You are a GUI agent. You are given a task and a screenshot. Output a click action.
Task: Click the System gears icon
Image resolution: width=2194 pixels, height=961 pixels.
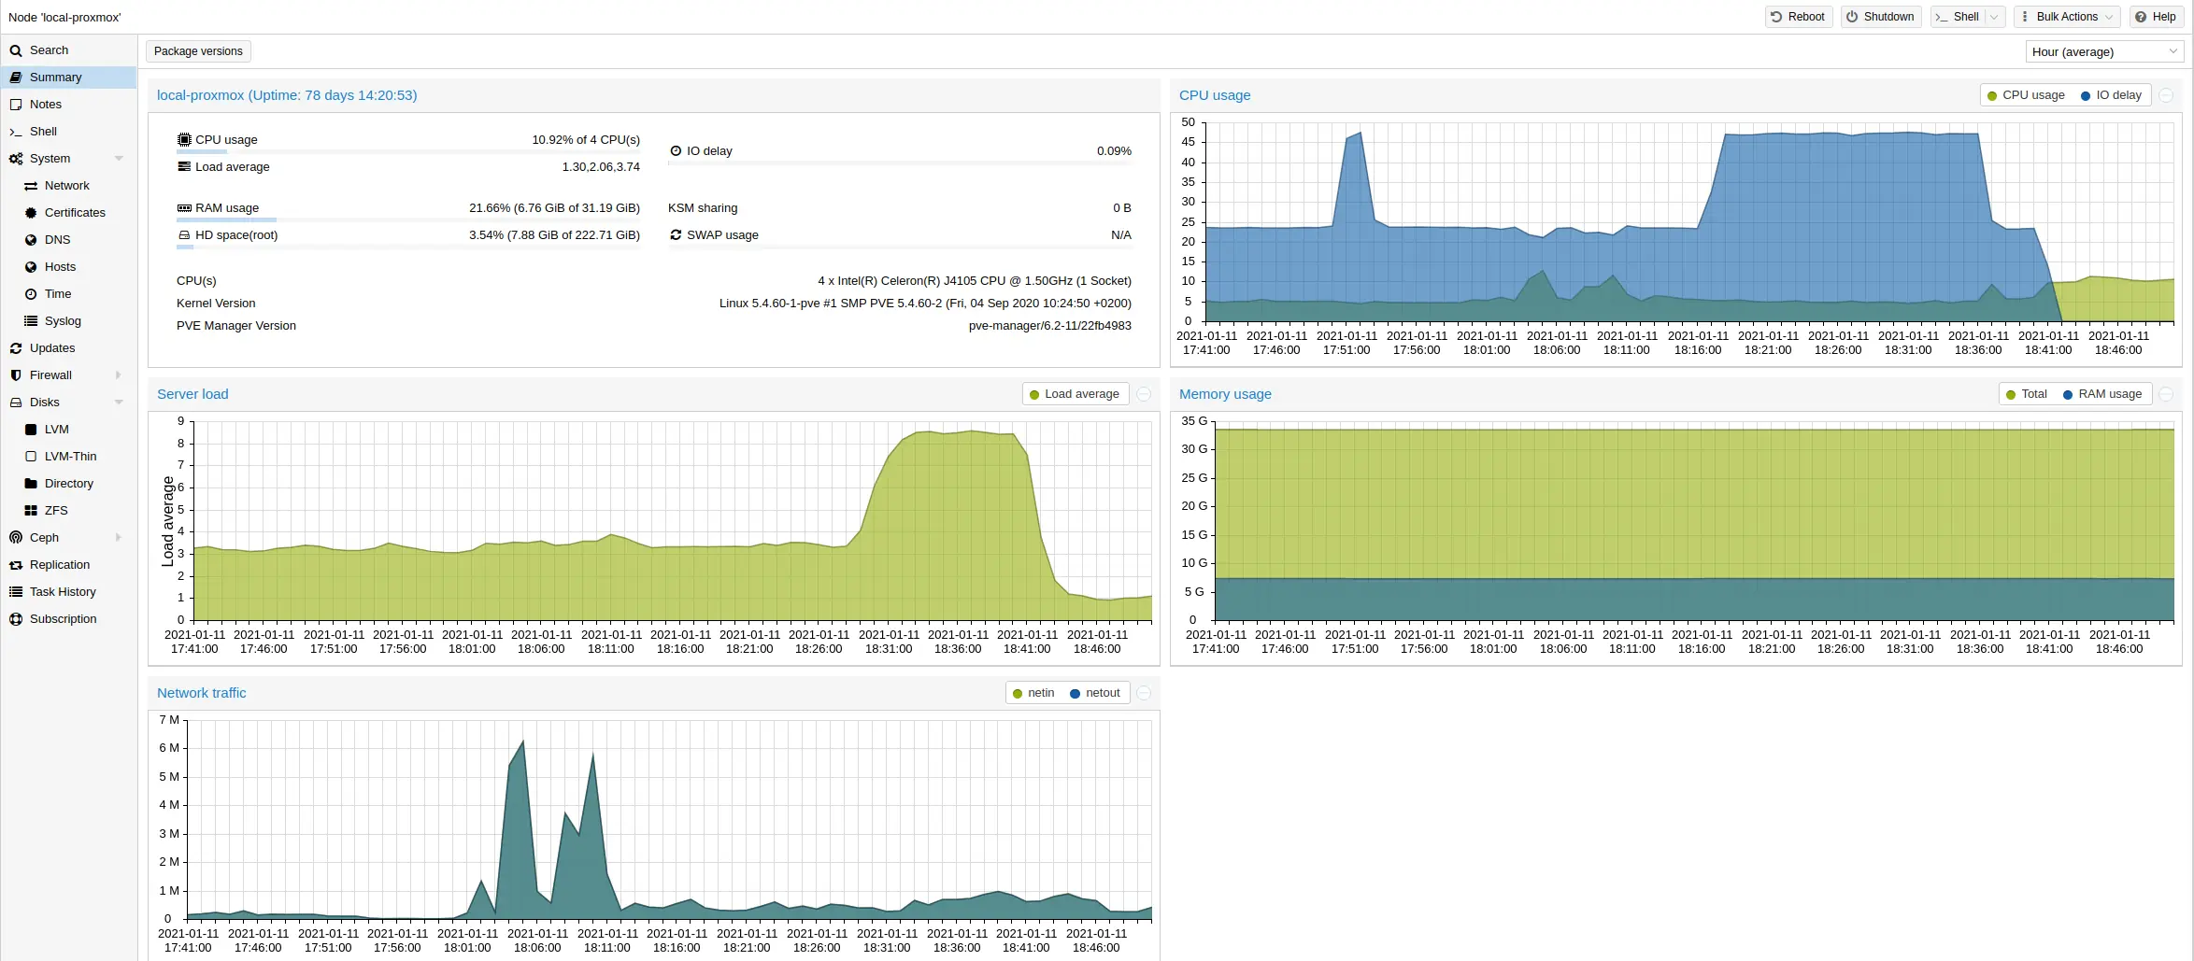coord(16,159)
